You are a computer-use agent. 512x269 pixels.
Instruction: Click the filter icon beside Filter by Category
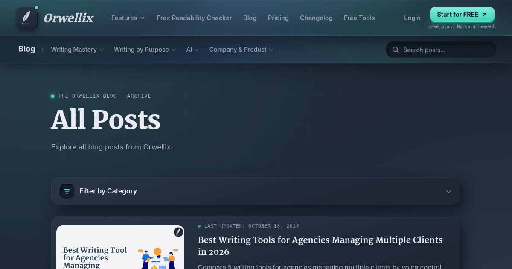67,191
